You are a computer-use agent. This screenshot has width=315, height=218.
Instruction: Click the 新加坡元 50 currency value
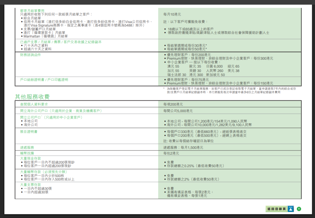click(x=215, y=75)
